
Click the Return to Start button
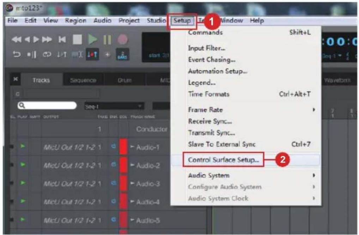[62, 39]
